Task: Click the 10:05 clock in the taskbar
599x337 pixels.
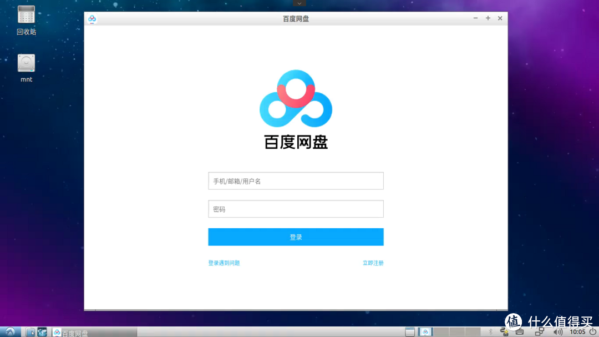Action: [577, 331]
